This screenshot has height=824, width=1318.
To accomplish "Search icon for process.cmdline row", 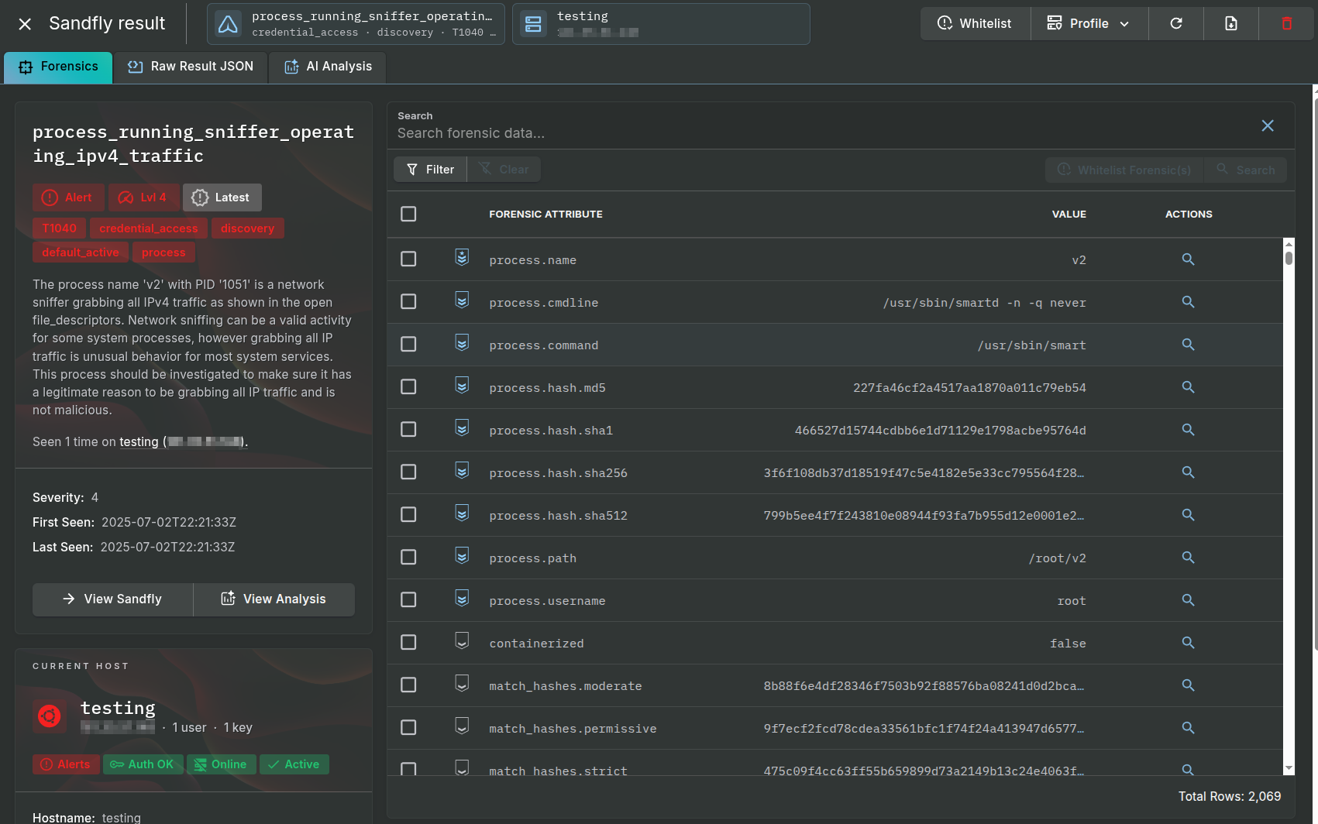I will click(1188, 302).
